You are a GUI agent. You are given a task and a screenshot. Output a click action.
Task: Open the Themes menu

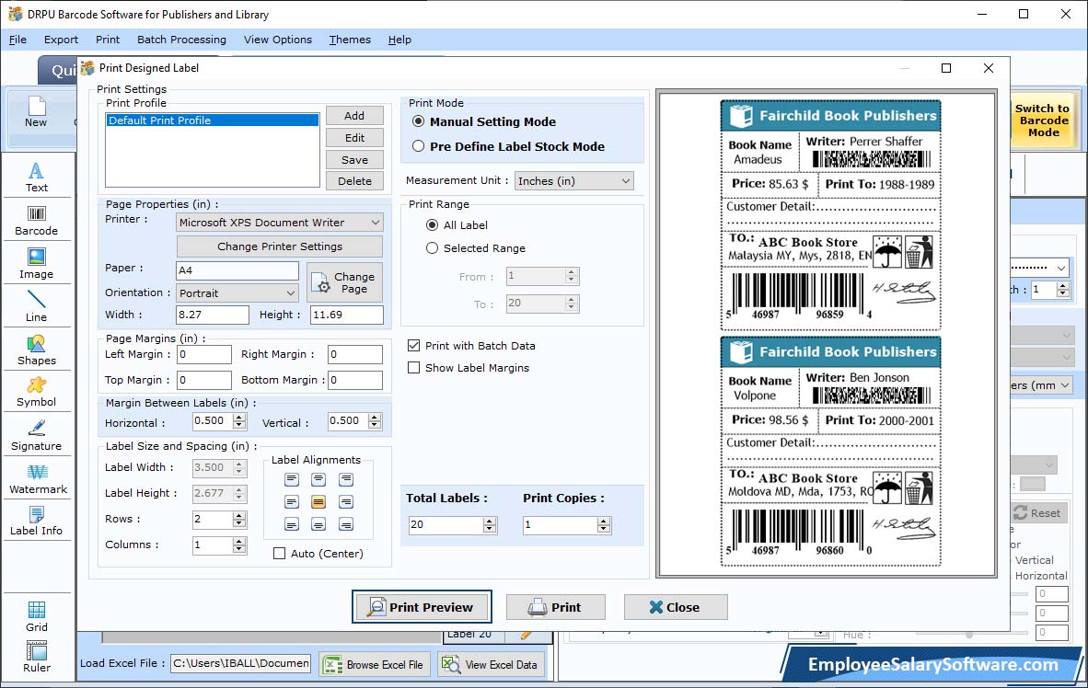point(350,40)
